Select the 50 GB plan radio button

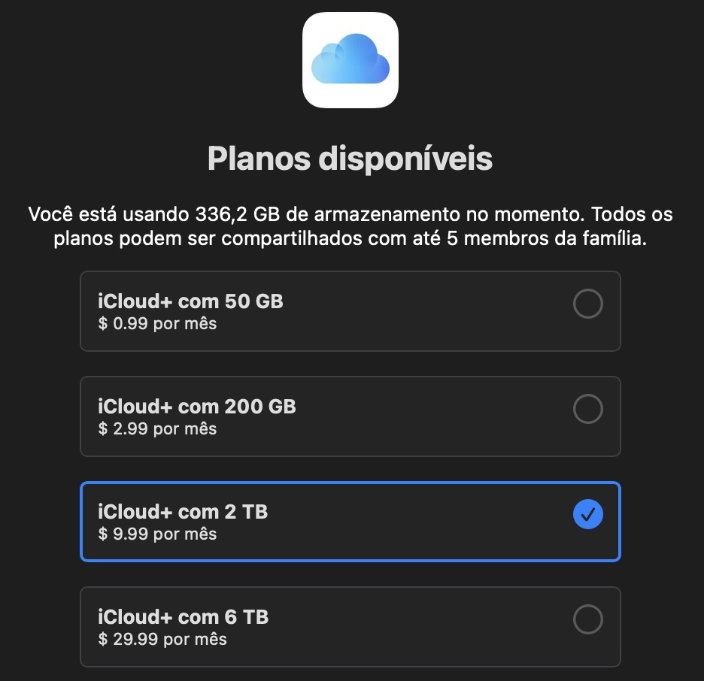click(x=588, y=304)
